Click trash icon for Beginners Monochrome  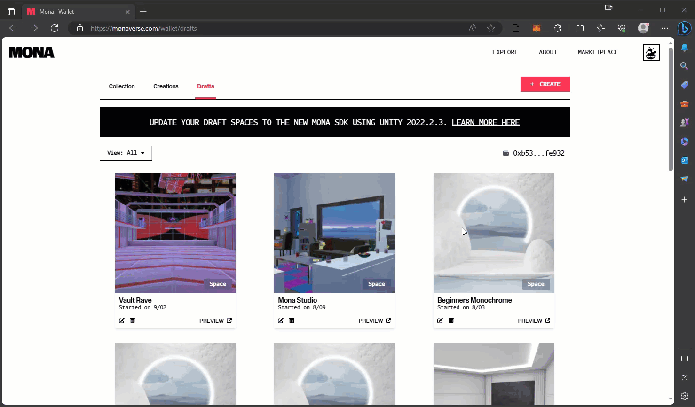451,321
